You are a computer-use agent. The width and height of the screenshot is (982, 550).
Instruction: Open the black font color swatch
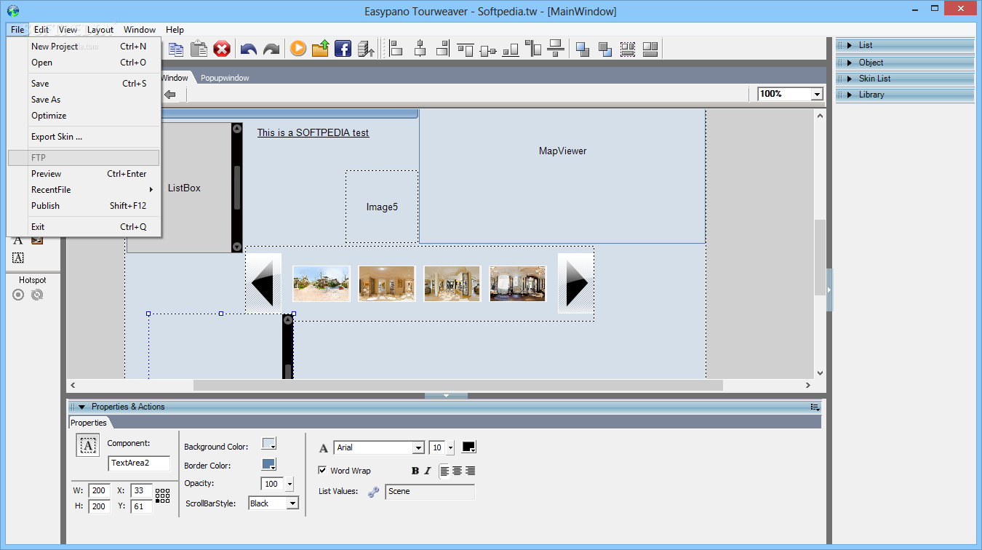click(469, 447)
